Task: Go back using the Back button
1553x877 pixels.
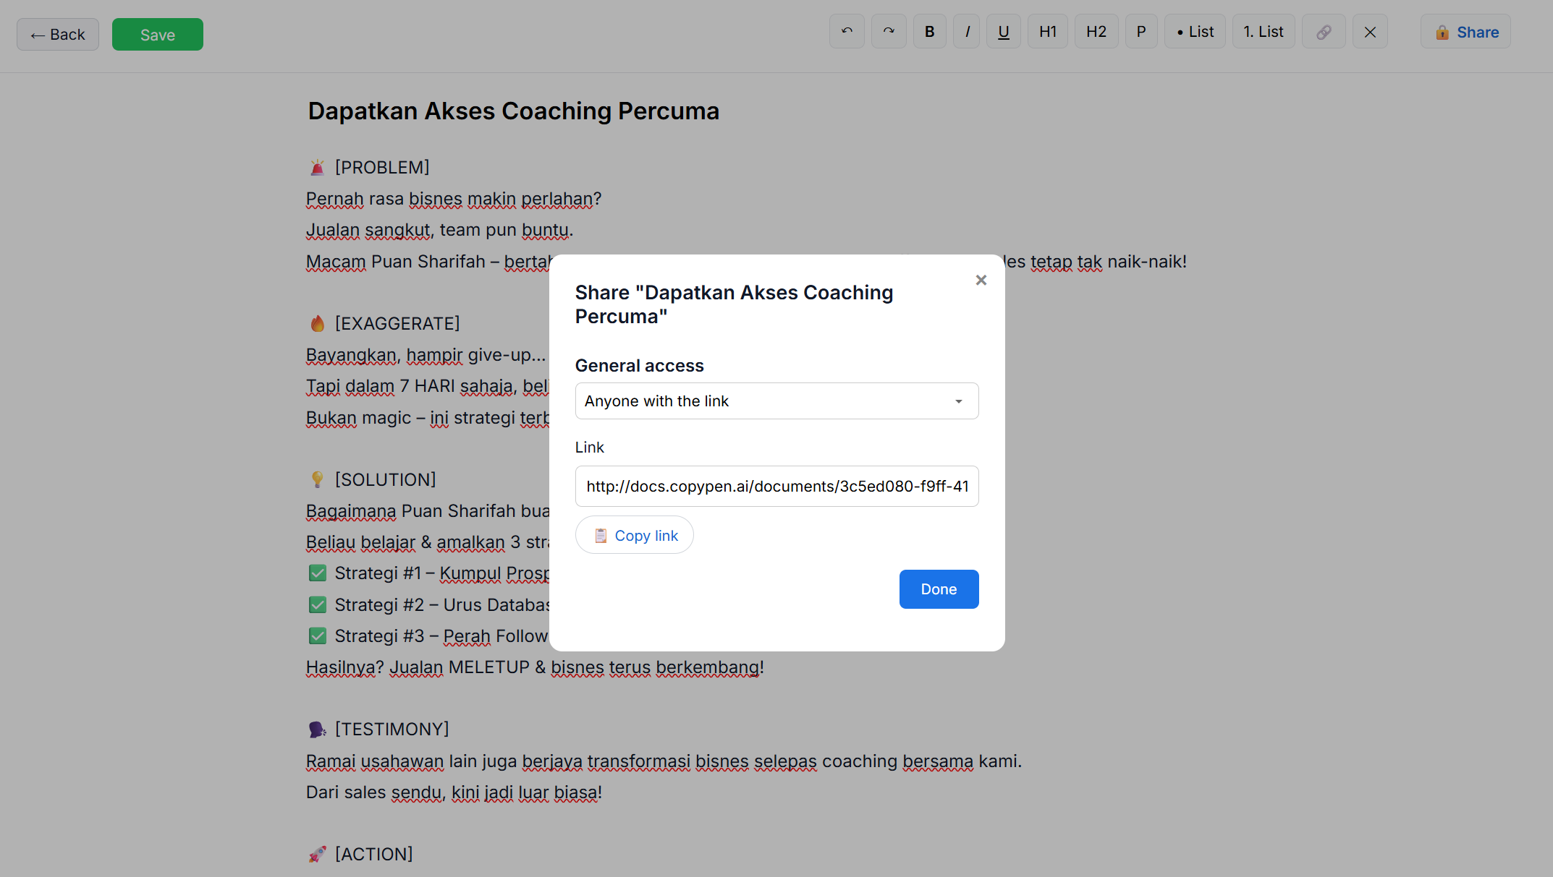Action: (58, 35)
